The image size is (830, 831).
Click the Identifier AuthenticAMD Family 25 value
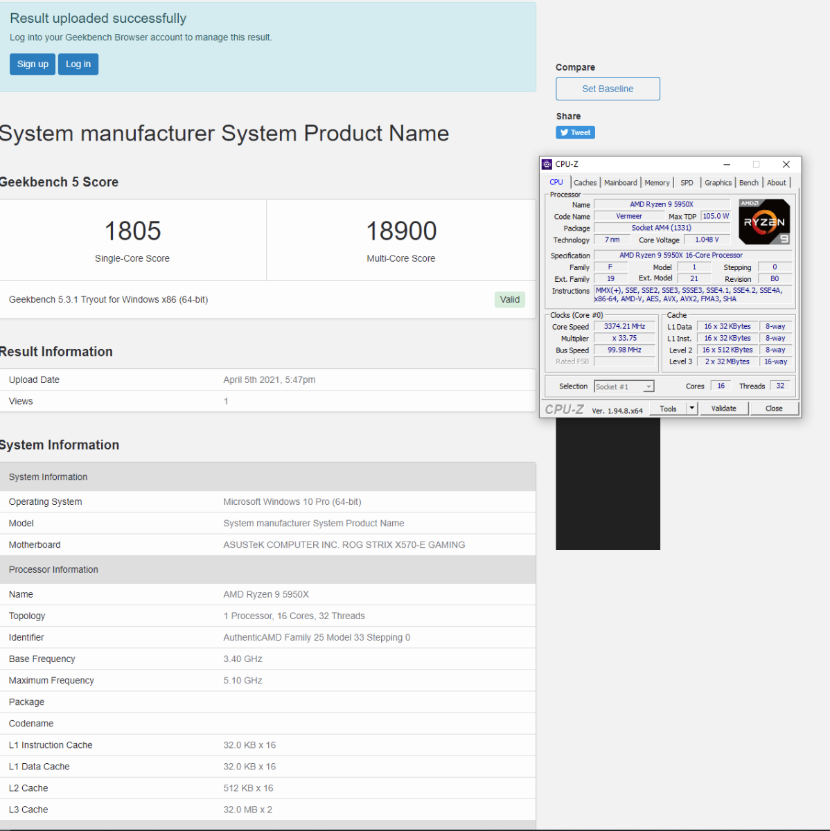point(317,638)
